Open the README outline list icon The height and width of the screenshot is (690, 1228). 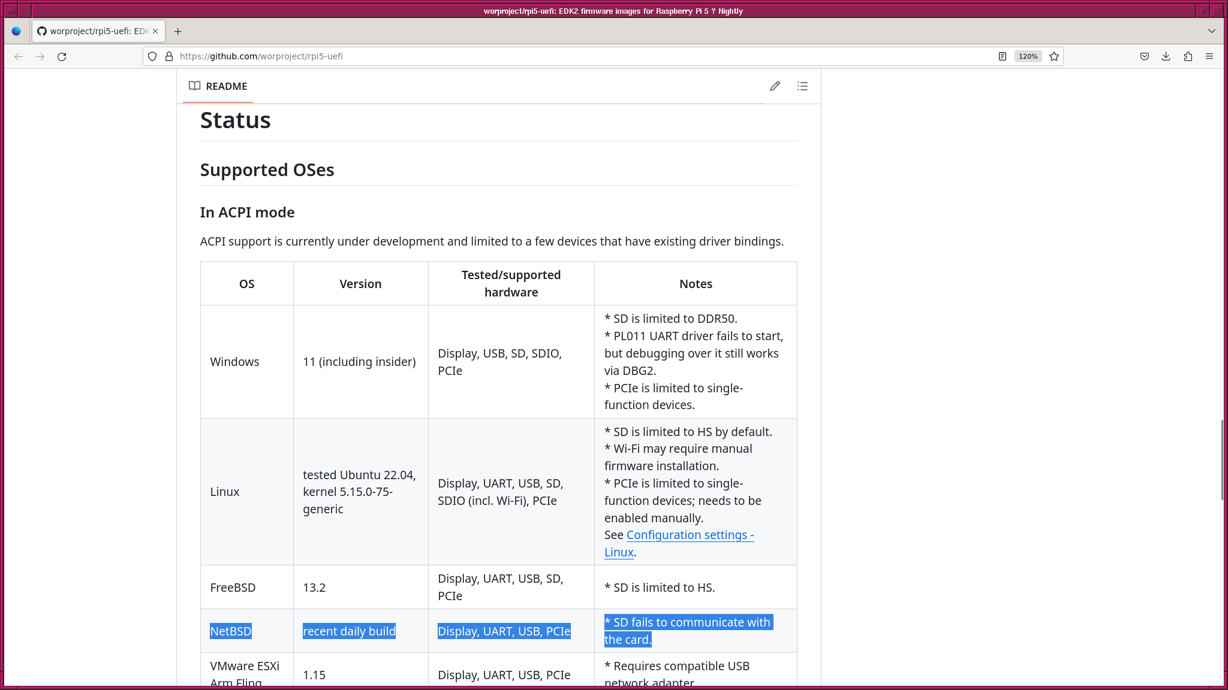click(x=802, y=86)
